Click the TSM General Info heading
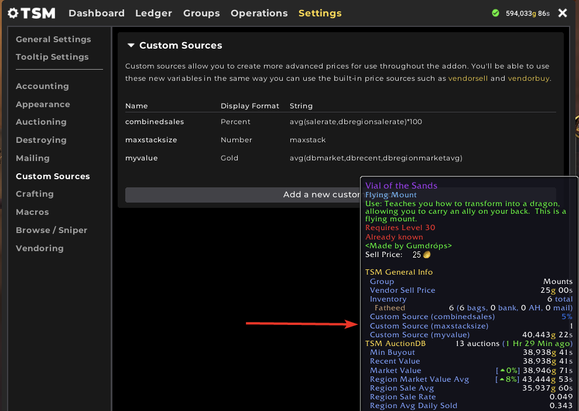The height and width of the screenshot is (411, 579). (399, 272)
